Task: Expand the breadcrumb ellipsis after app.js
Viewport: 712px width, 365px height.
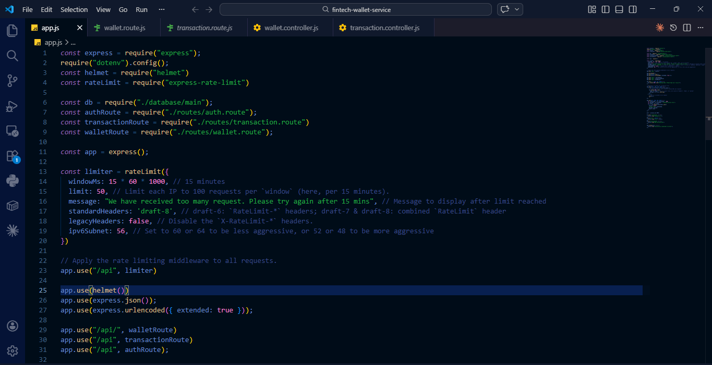Action: (73, 43)
